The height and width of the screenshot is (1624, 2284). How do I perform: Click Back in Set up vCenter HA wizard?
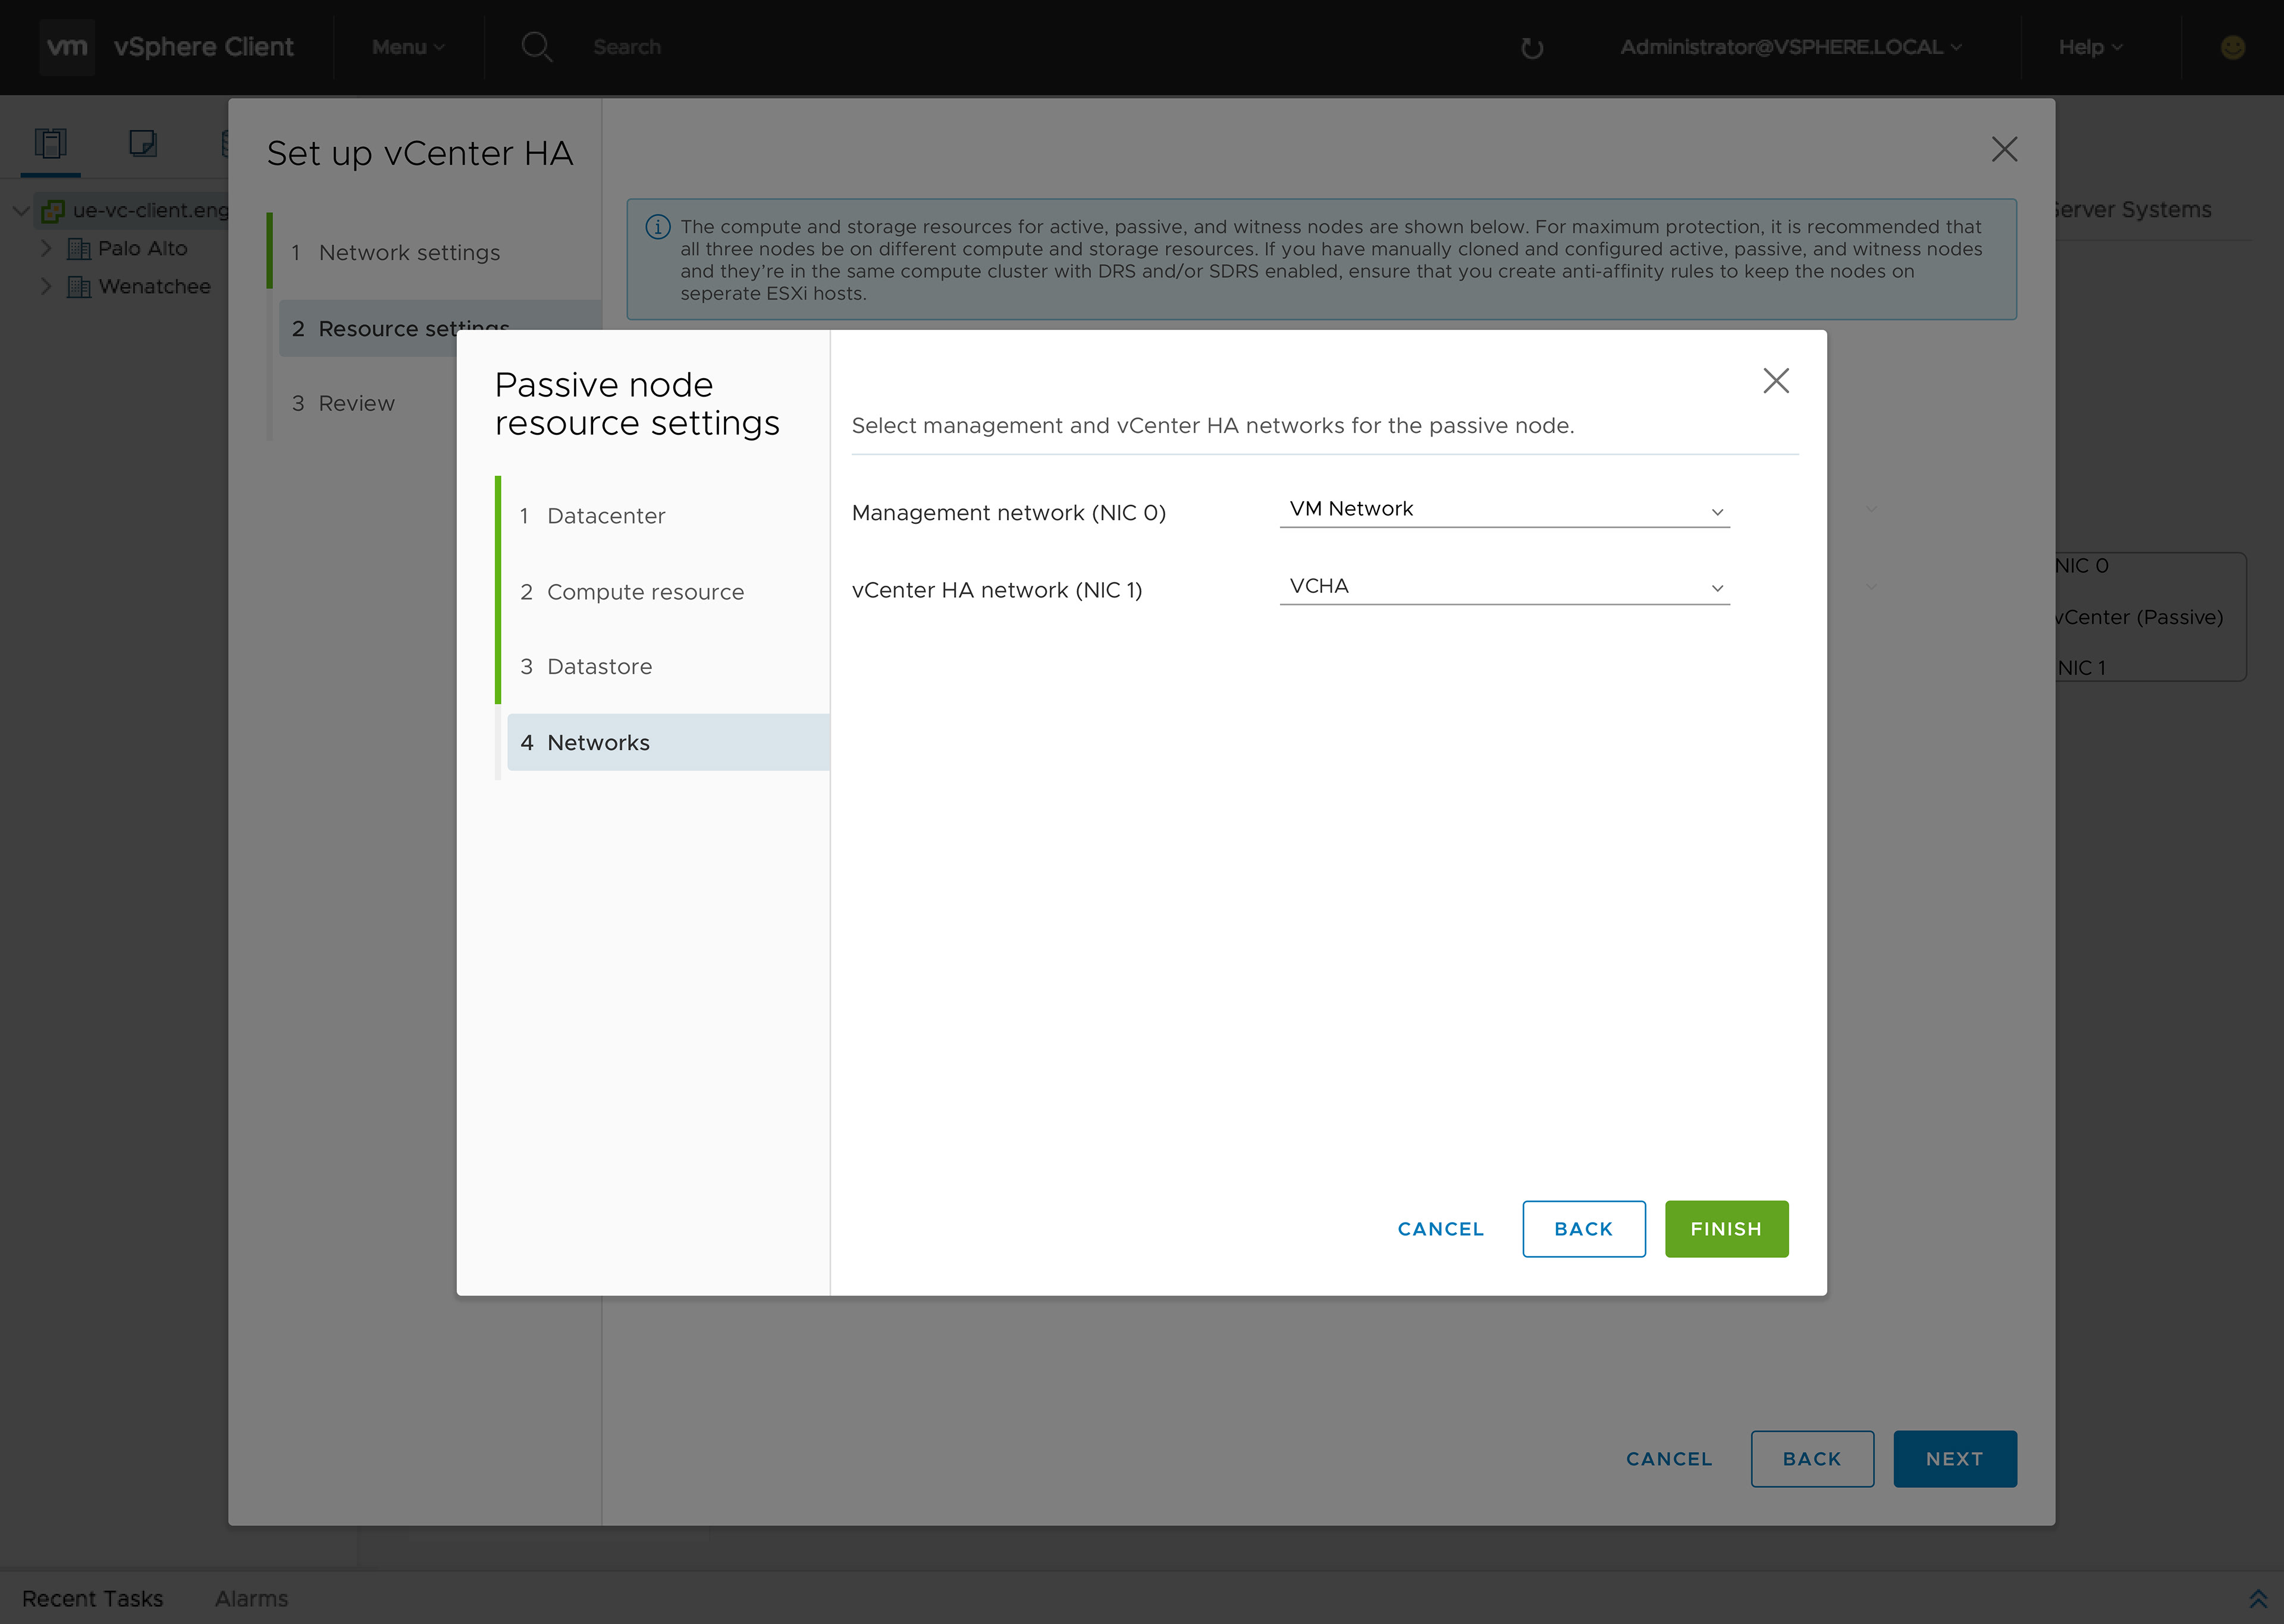pos(1811,1459)
